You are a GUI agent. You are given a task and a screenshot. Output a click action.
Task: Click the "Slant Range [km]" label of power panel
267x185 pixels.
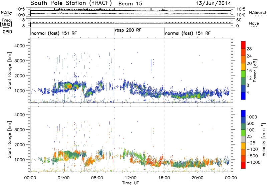click(9, 70)
